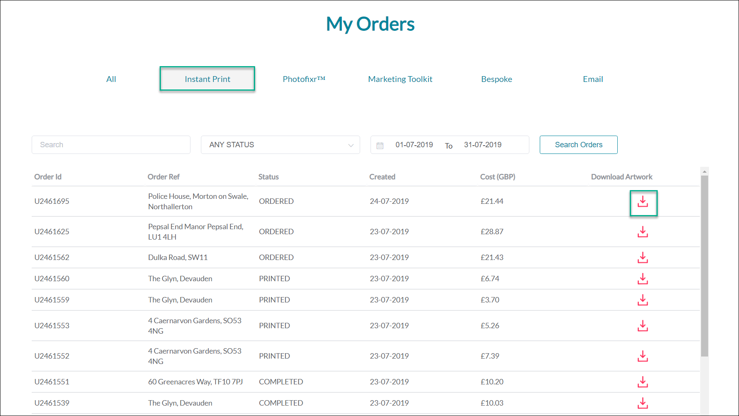Show the Bespoke orders tab
The width and height of the screenshot is (739, 416).
pos(496,79)
